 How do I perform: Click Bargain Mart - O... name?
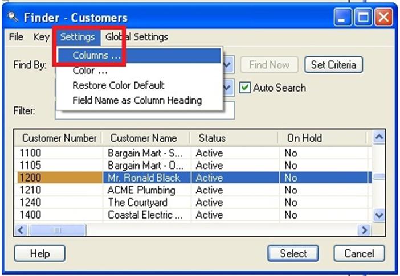click(146, 166)
